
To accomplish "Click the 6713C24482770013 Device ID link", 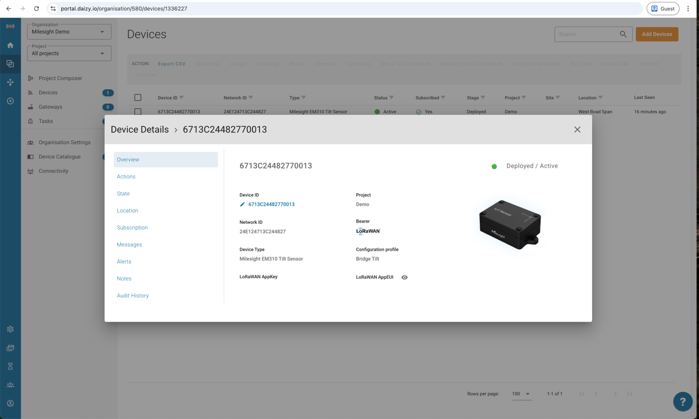I will (272, 205).
